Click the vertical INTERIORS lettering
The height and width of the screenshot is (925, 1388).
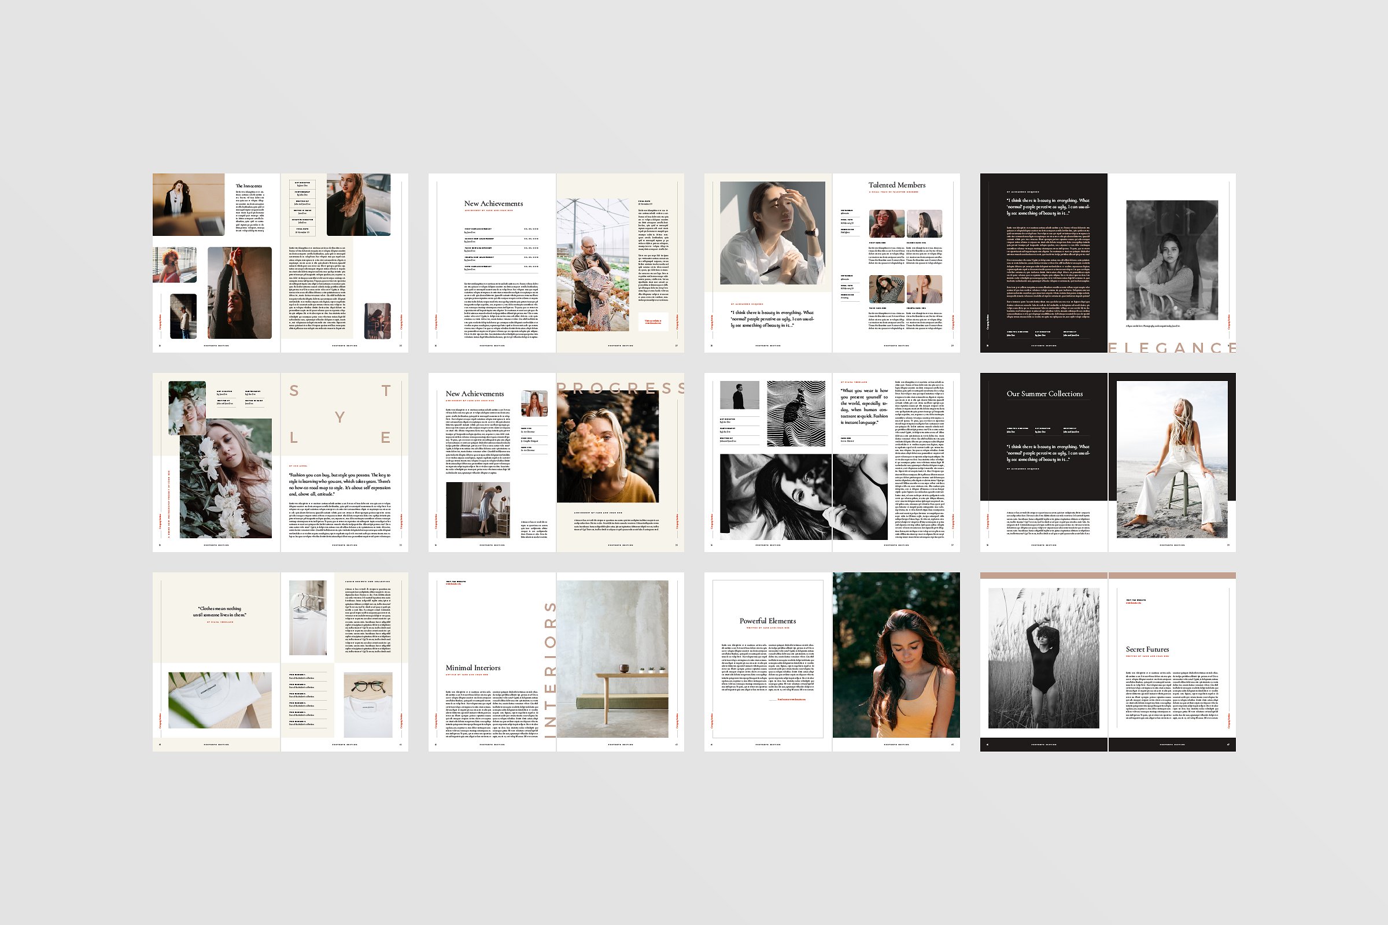tap(549, 669)
